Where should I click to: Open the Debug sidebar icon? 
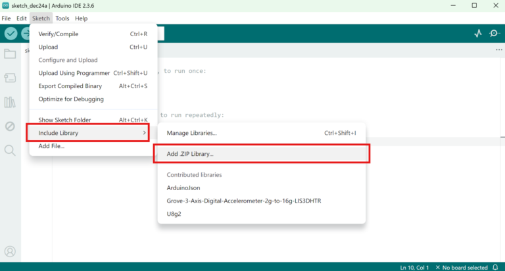tap(10, 126)
